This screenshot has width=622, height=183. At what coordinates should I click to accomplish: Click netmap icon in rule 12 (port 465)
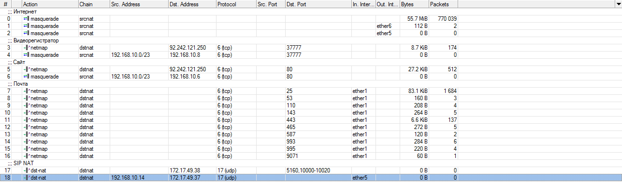27,127
